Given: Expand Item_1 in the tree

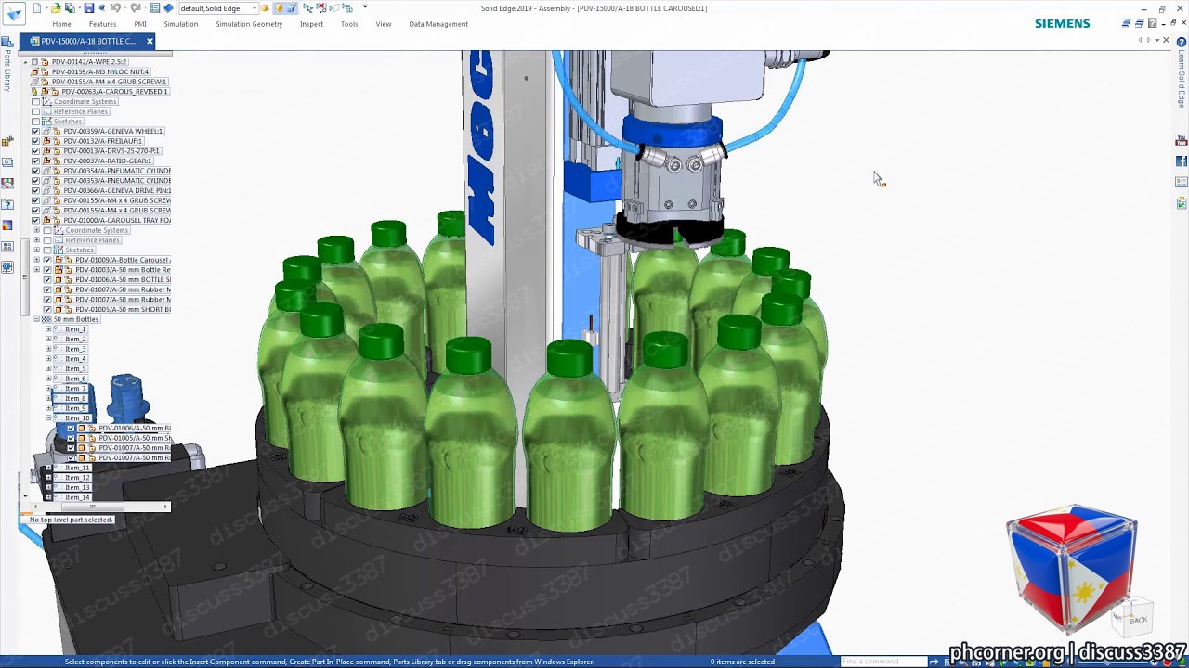Looking at the screenshot, I should pyautogui.click(x=48, y=329).
